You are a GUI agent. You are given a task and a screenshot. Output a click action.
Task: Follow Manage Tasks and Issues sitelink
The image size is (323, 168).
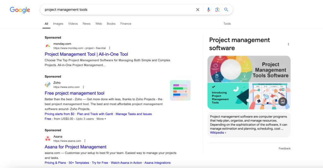point(134,114)
